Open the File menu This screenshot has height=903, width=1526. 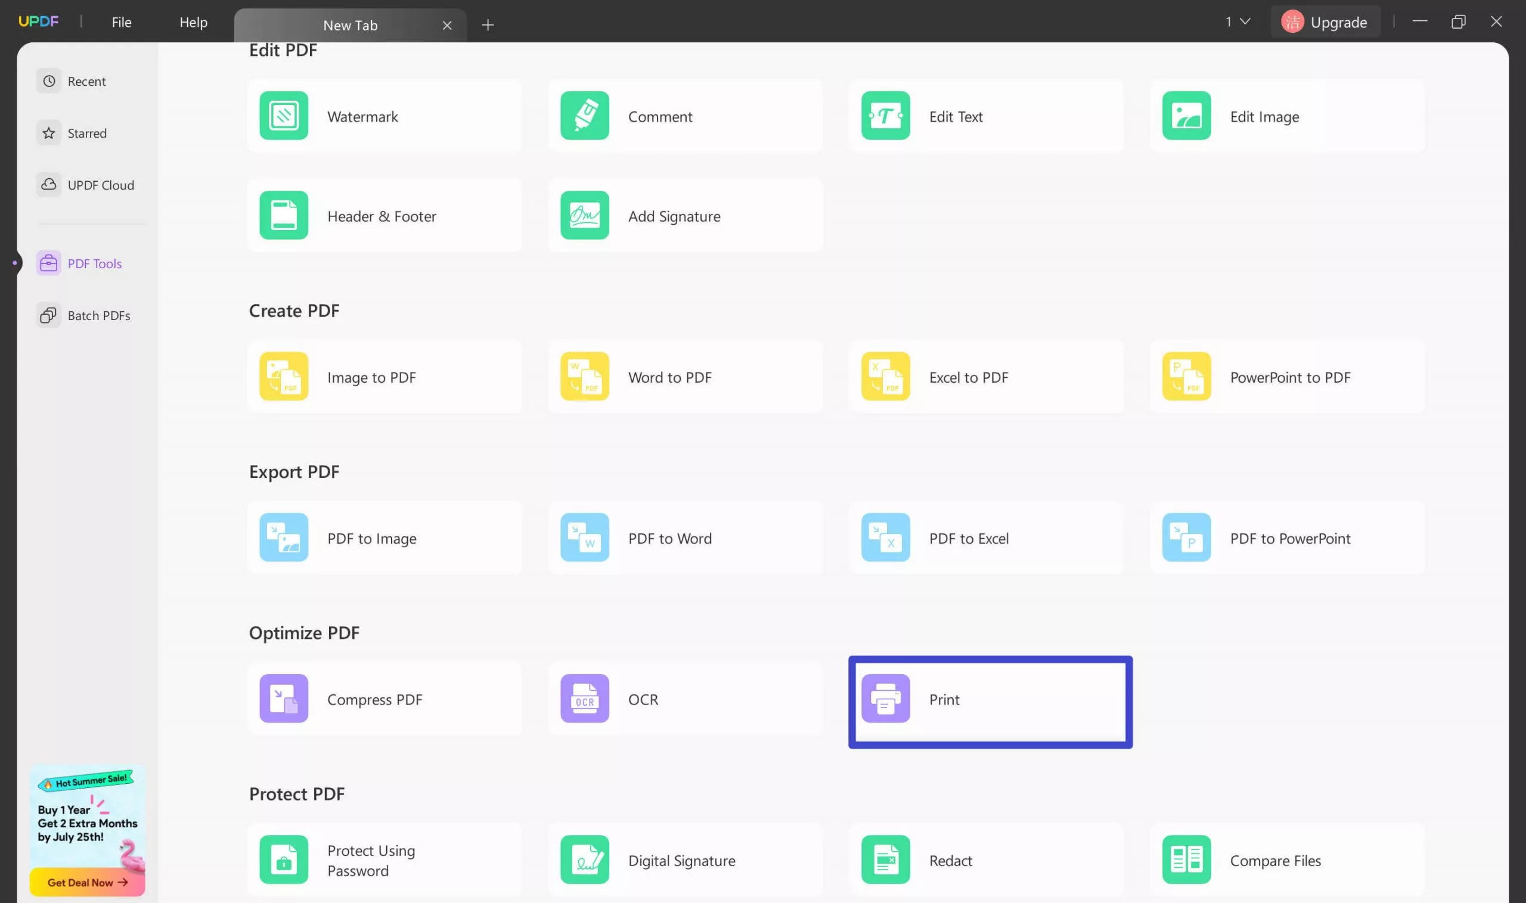121,22
